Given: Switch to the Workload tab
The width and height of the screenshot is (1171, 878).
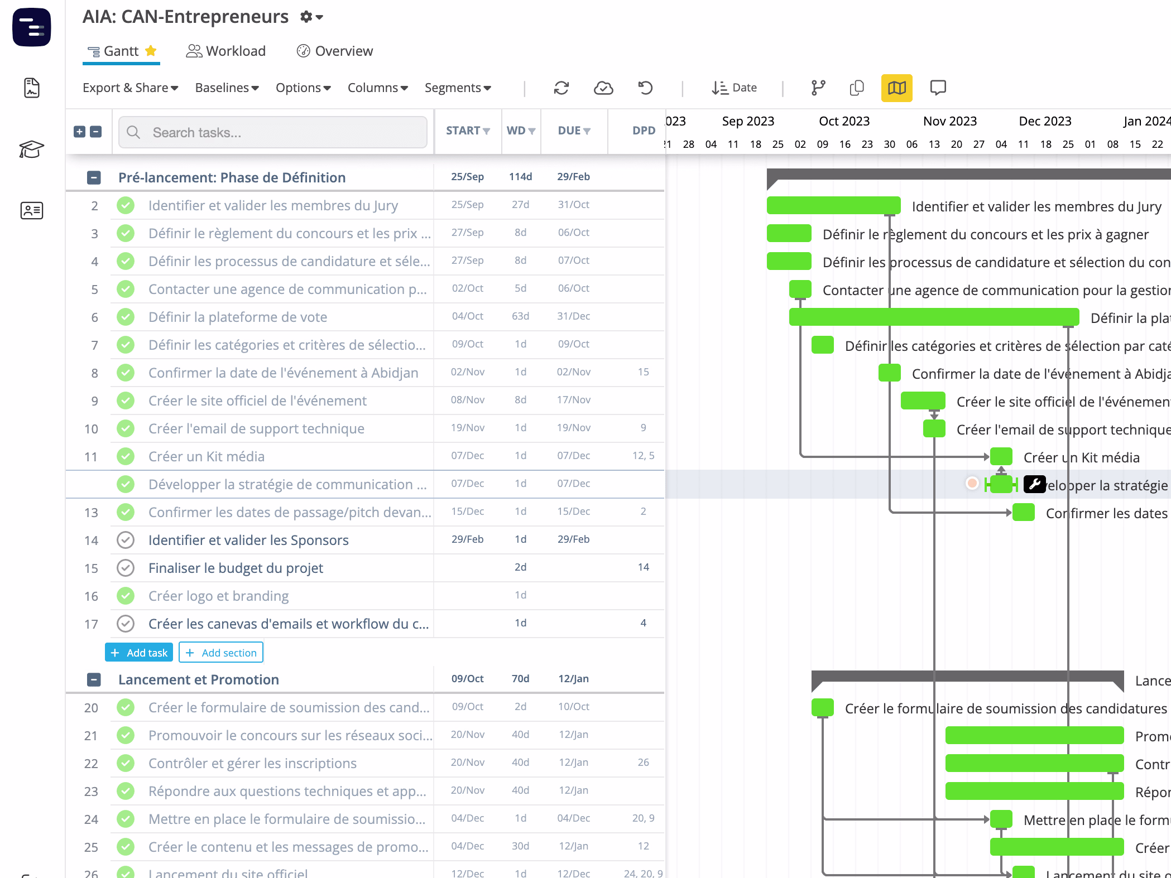Looking at the screenshot, I should click(x=226, y=51).
